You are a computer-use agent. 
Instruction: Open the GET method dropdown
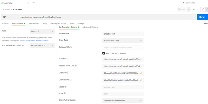[10, 17]
